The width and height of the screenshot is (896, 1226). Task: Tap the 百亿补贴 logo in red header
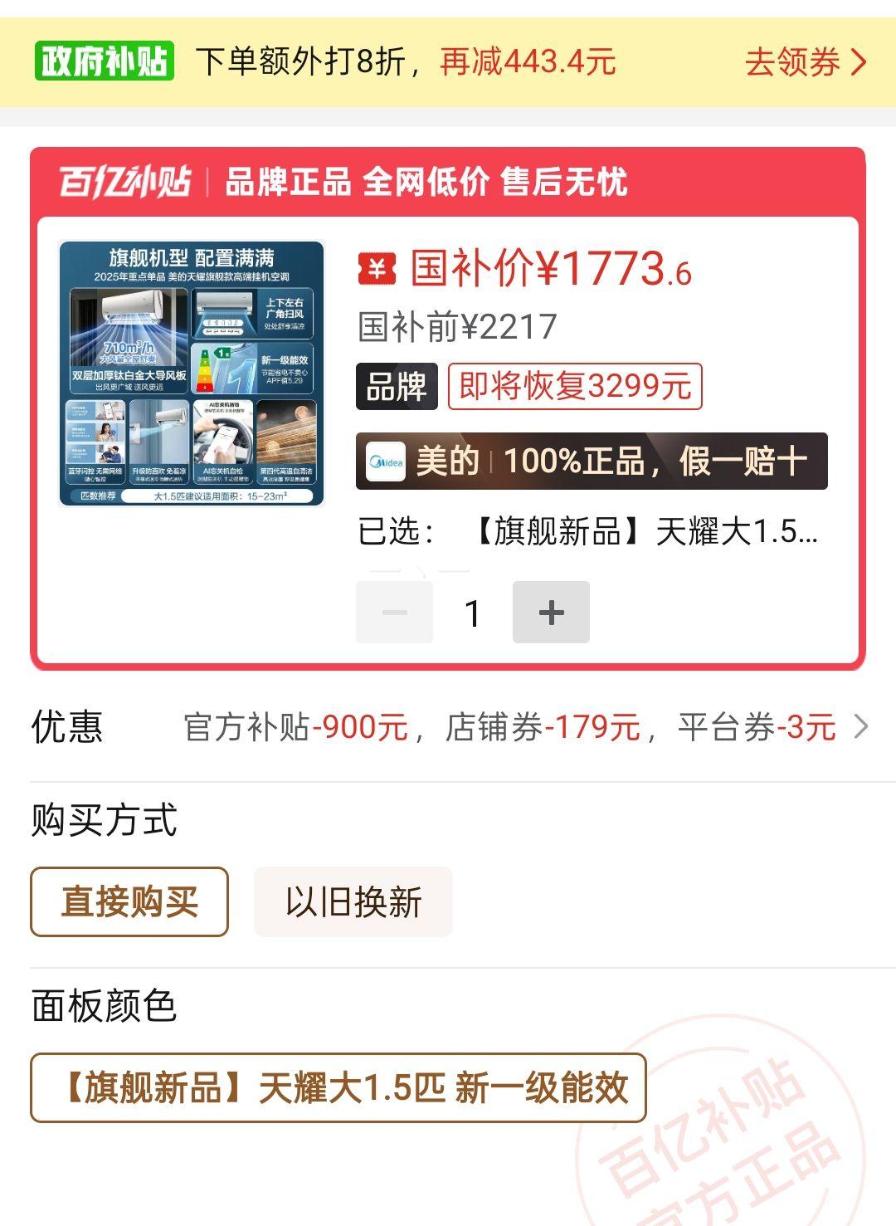coord(124,182)
